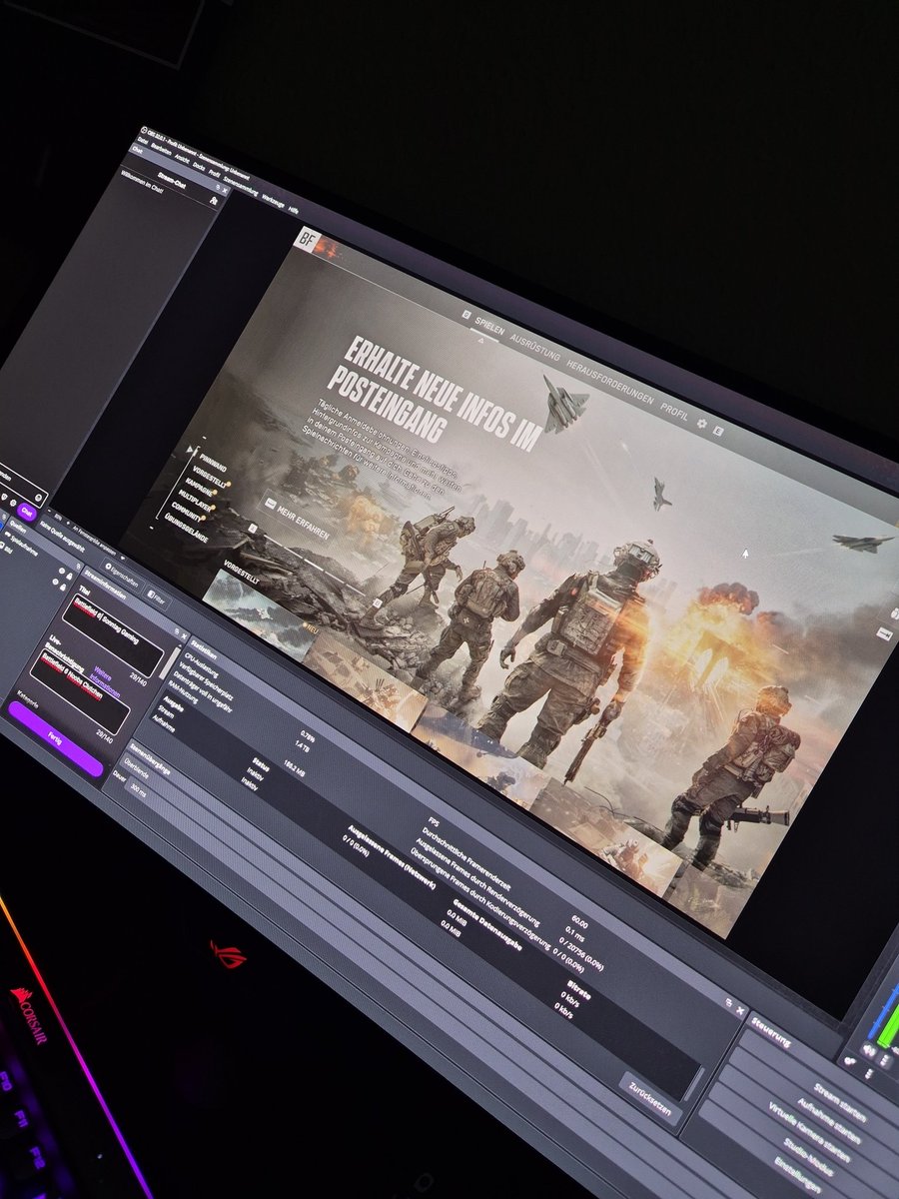Select ÜBUNGSGELÄNDE in Battlefield side menu
This screenshot has width=899, height=1199.
(x=187, y=528)
